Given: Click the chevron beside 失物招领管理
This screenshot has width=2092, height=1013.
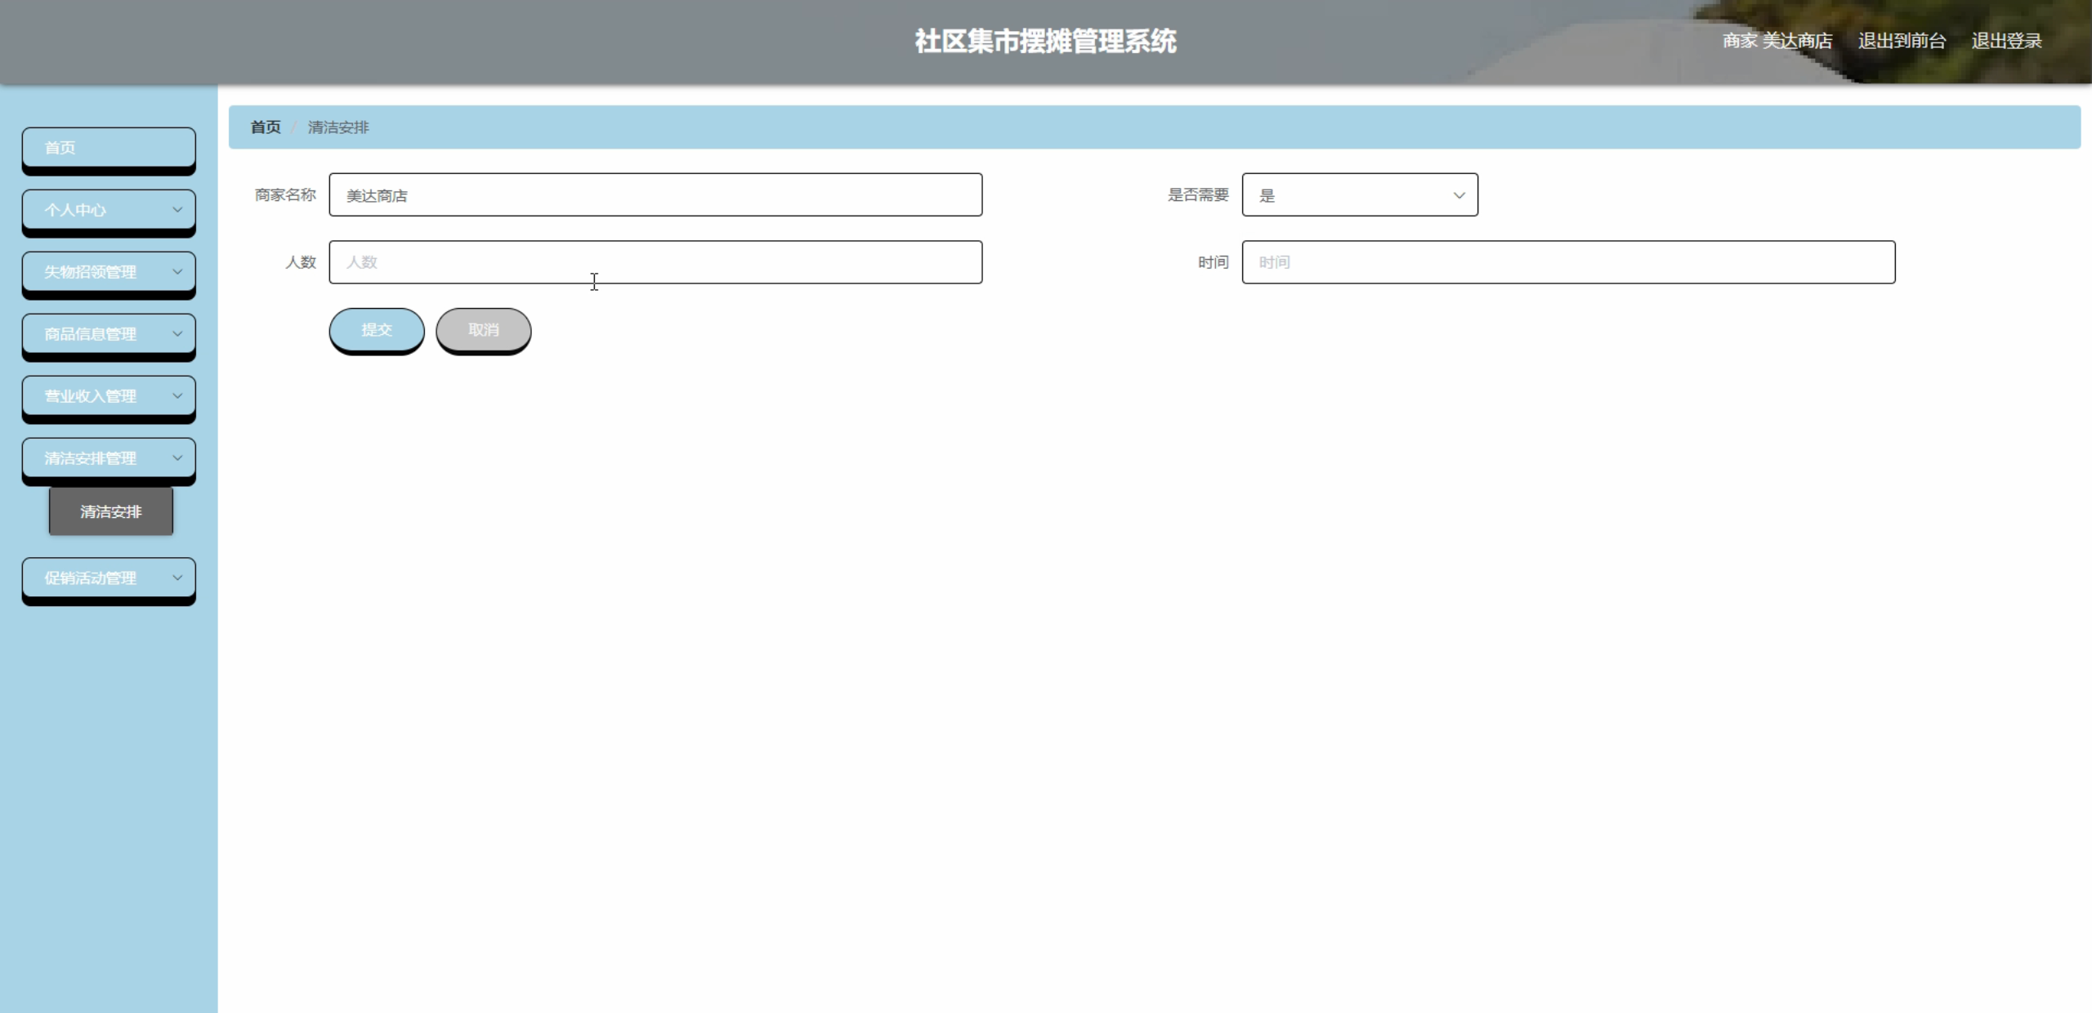Looking at the screenshot, I should [x=177, y=272].
